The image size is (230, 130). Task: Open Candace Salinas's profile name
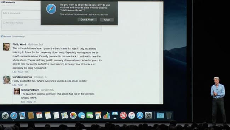pos(22,77)
